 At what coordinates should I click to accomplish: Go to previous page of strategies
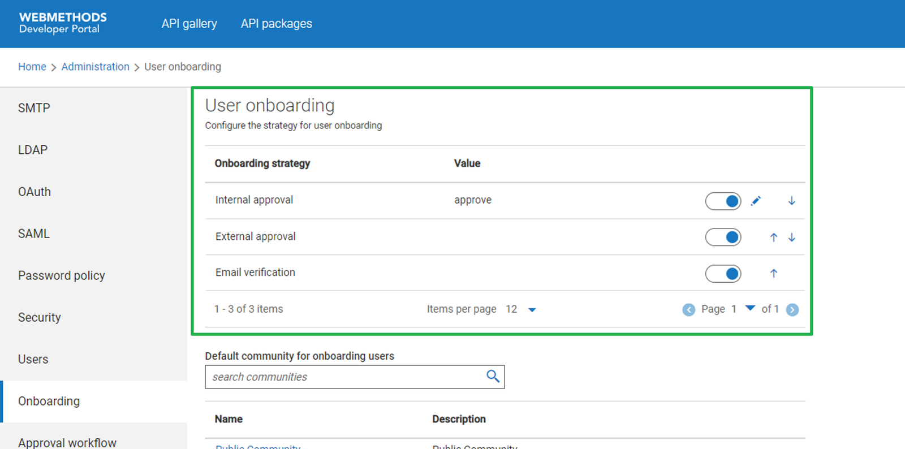(688, 309)
